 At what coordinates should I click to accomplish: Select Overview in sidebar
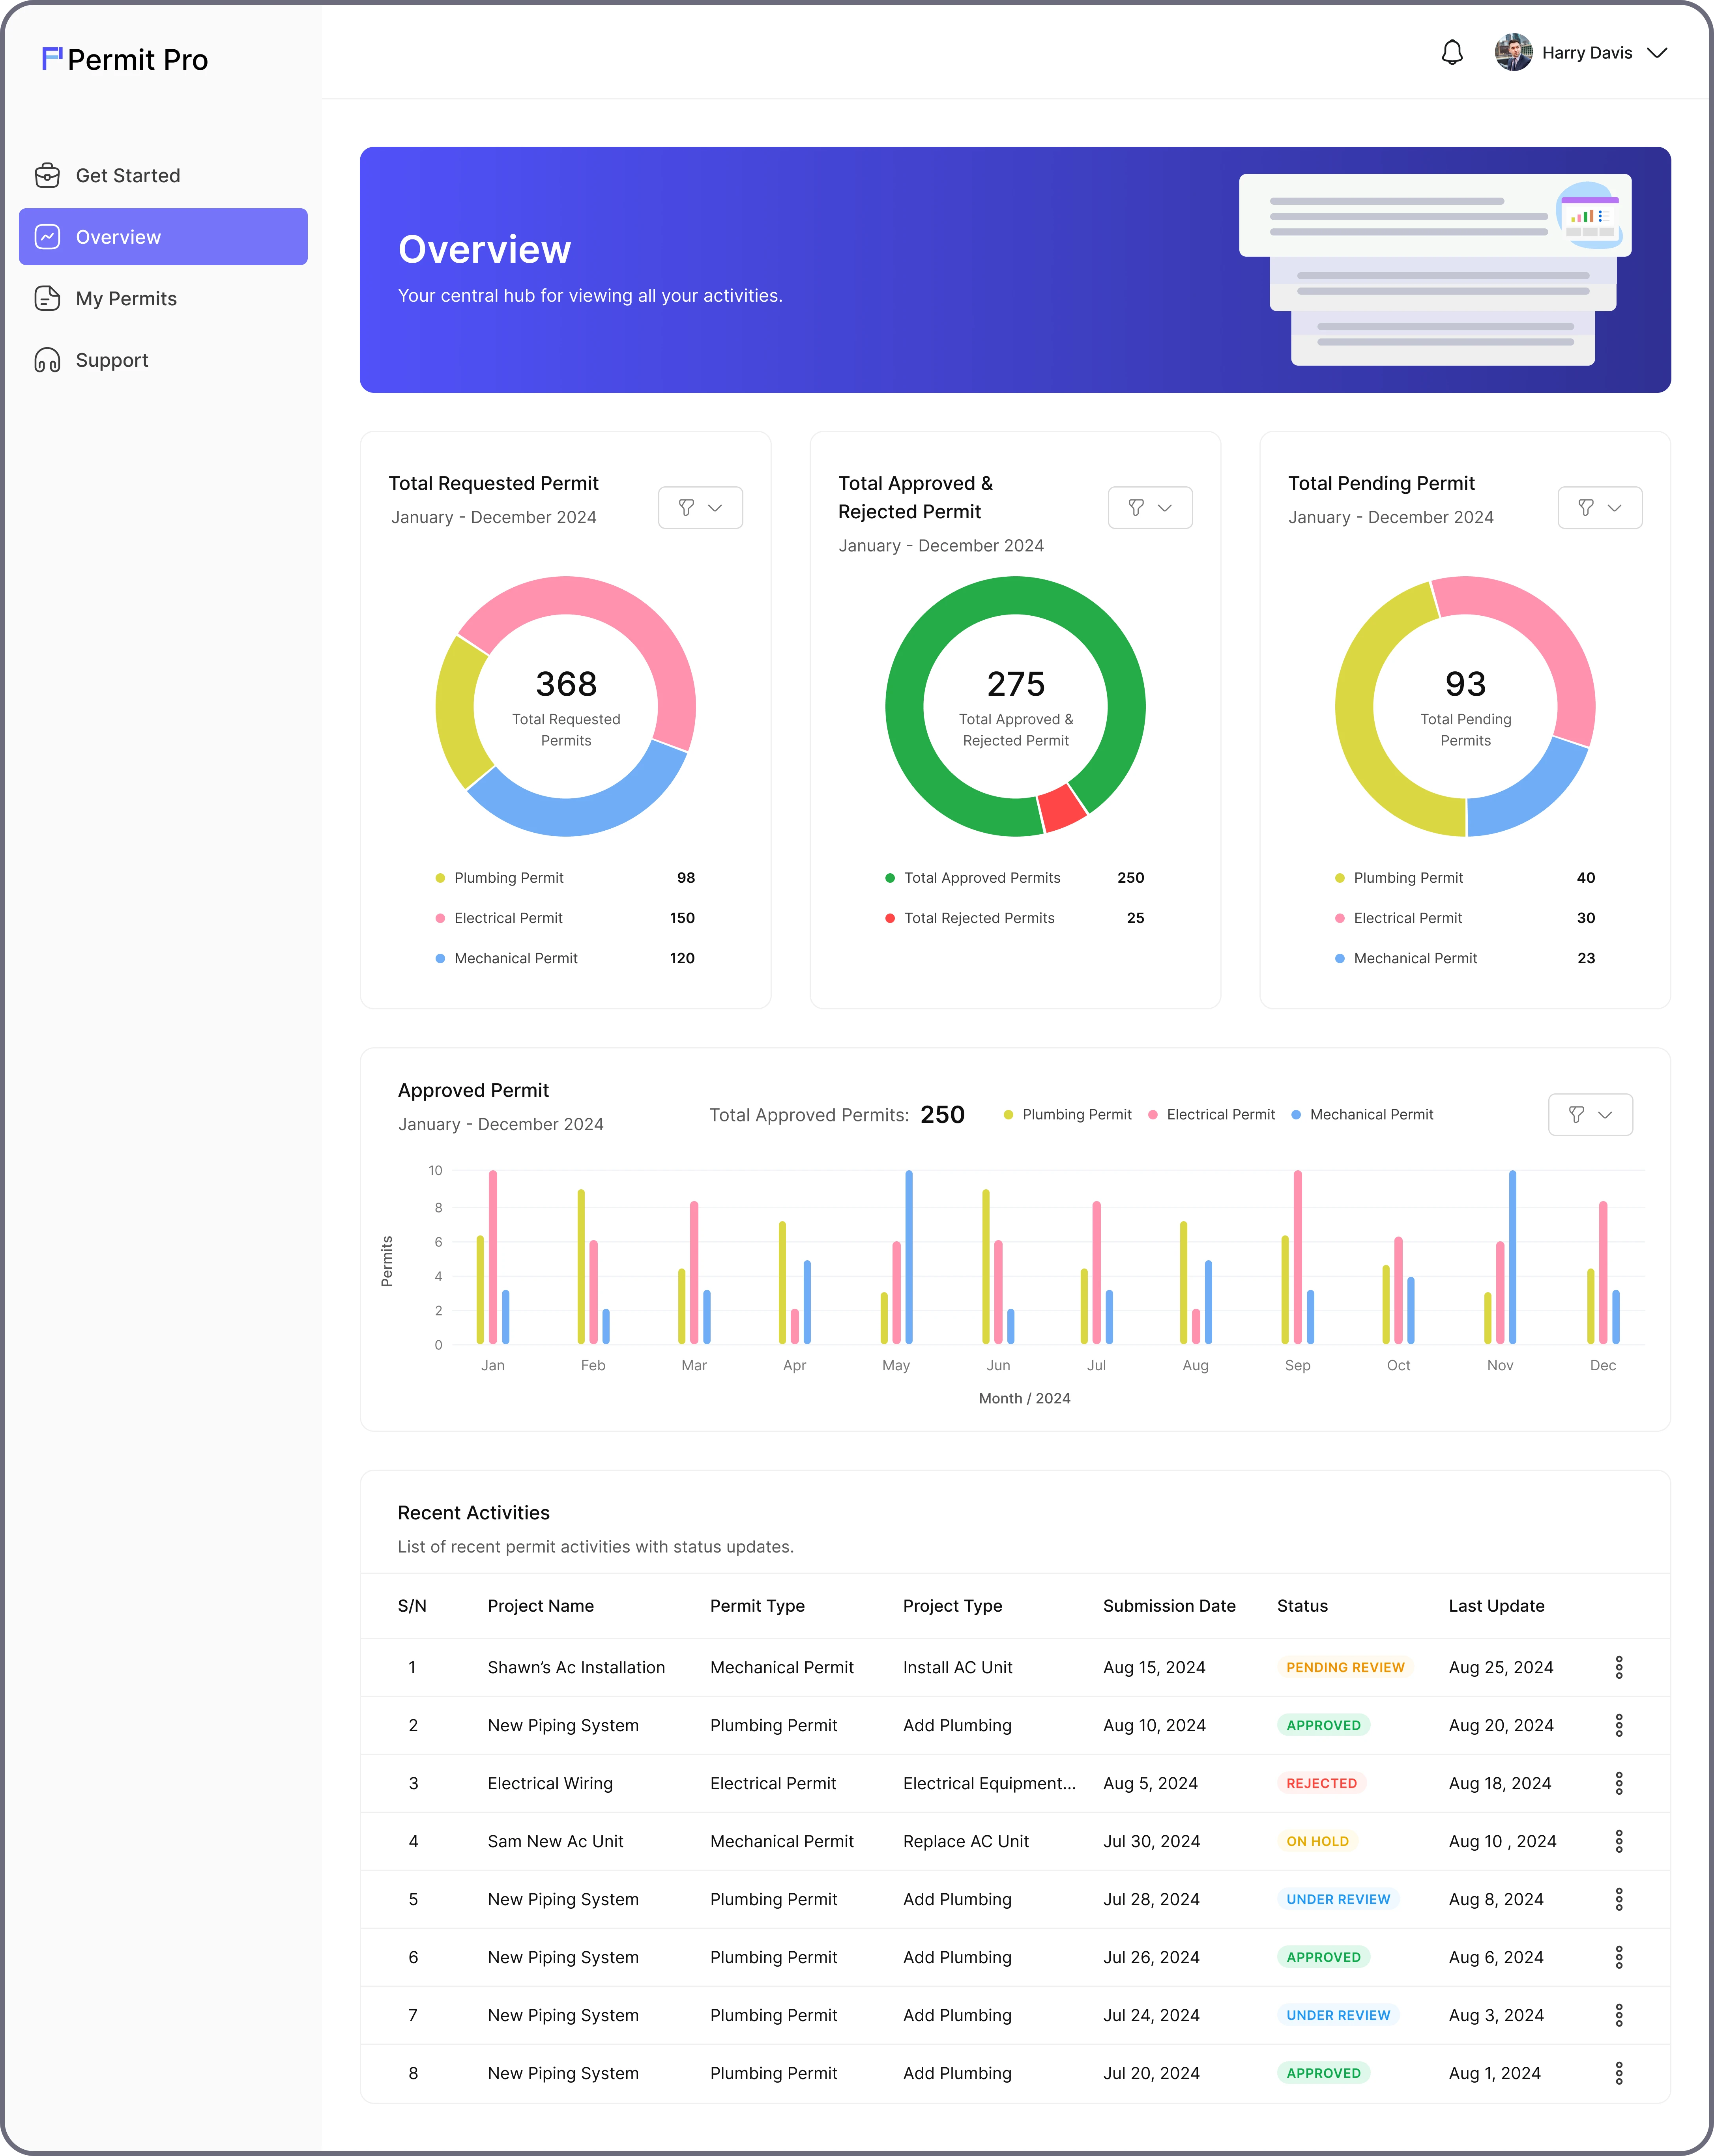coord(163,237)
